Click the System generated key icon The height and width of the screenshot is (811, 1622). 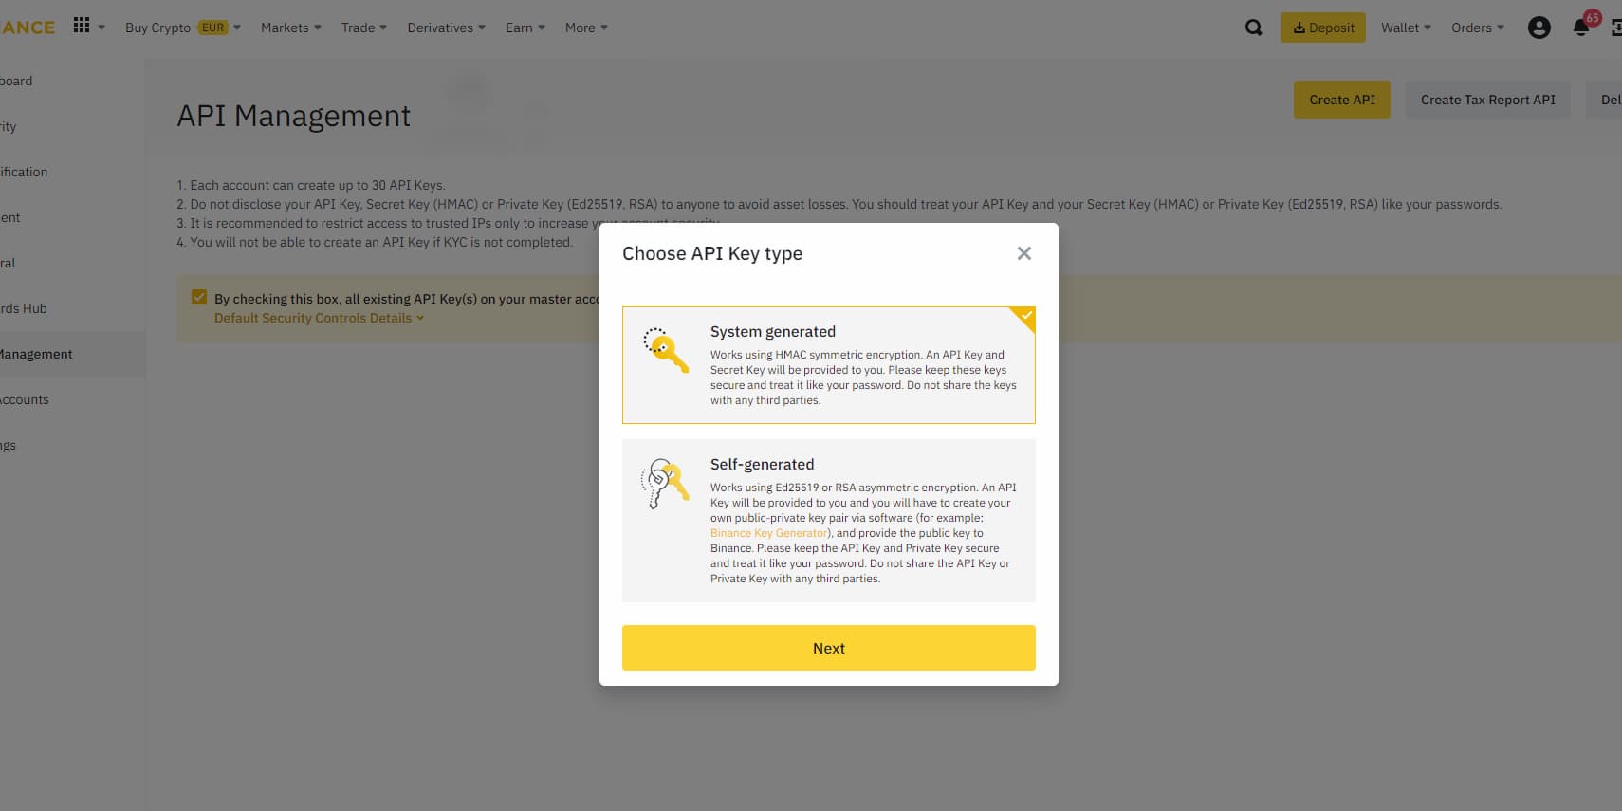[665, 350]
